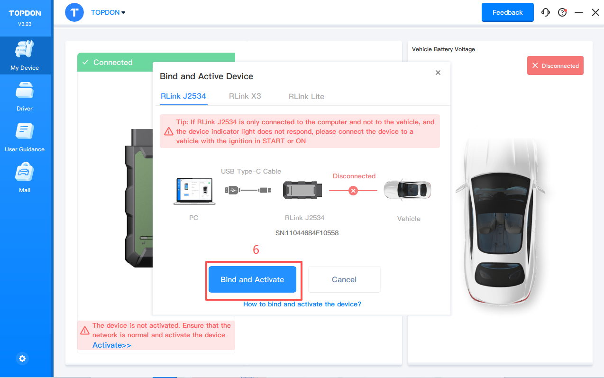Open the Driver section icon
The height and width of the screenshot is (378, 604).
pos(25,91)
